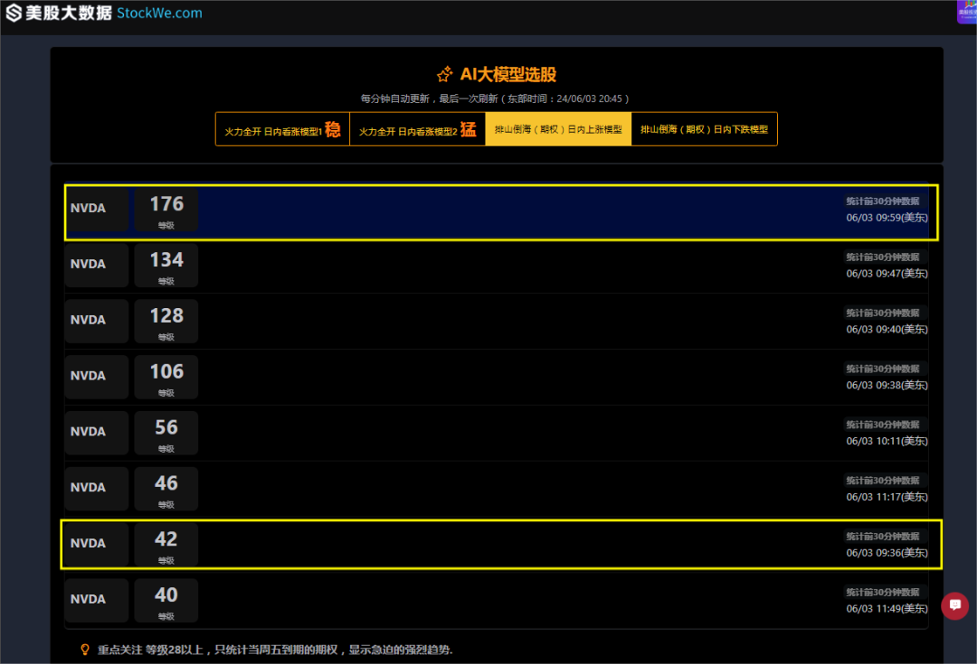Switch to 火力全开 日内看涨模型2 猛 tab

(417, 129)
